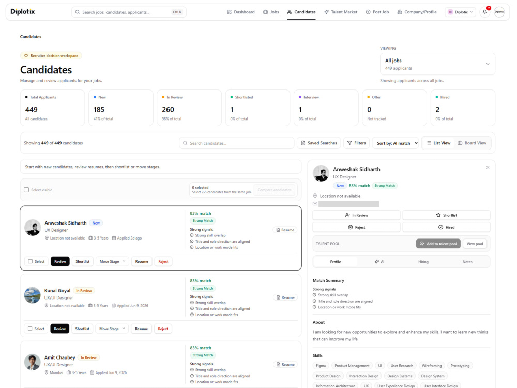This screenshot has width=517, height=388.
Task: Select the Profile tab in detail panel
Action: click(336, 262)
